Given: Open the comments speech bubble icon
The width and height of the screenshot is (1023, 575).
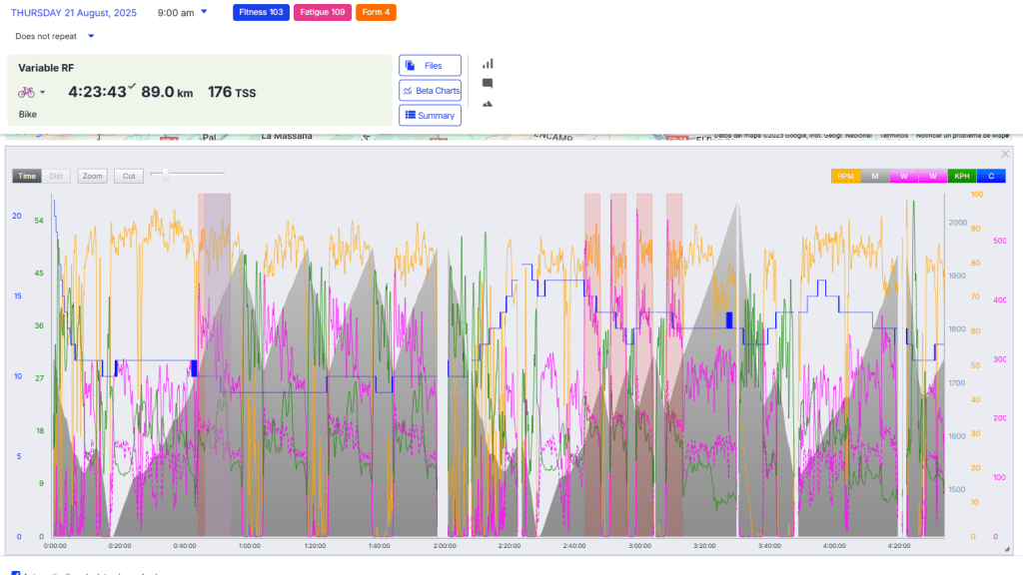Looking at the screenshot, I should 488,84.
